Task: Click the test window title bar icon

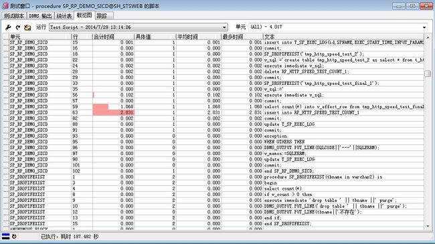Action: click(x=5, y=6)
